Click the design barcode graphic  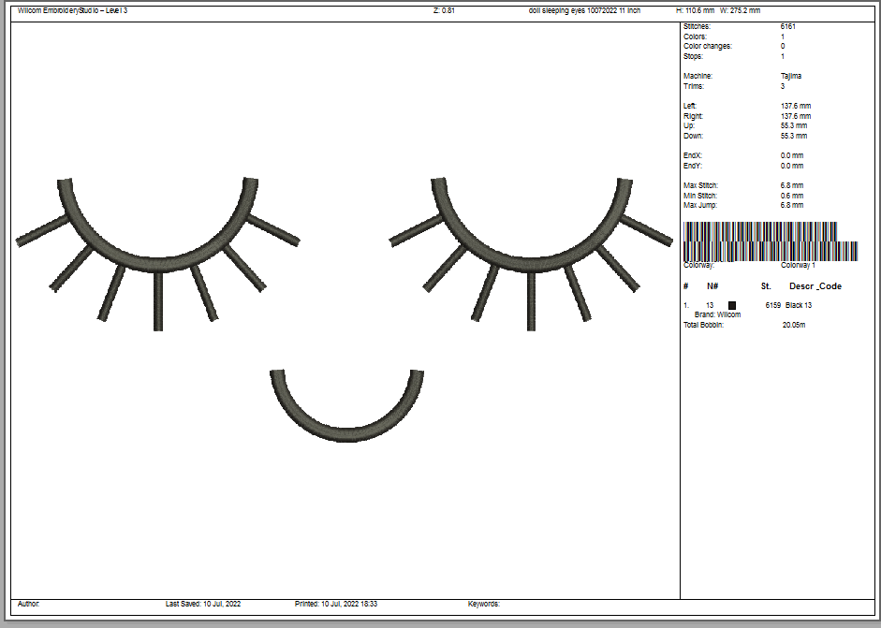coord(771,241)
